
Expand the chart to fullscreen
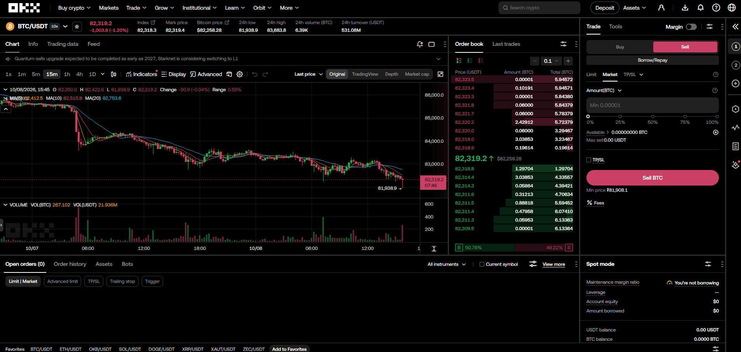(x=440, y=74)
